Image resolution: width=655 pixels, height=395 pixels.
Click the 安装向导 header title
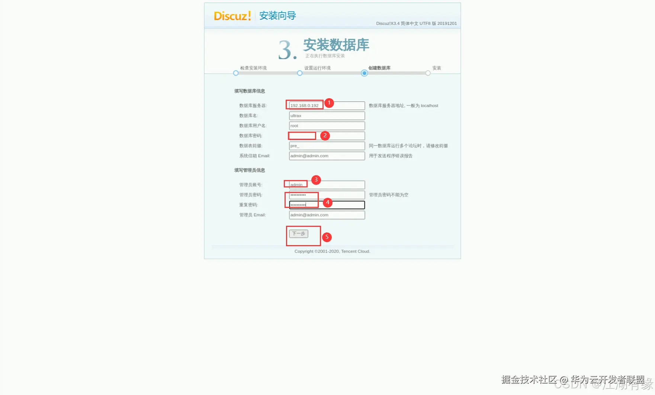coord(277,16)
